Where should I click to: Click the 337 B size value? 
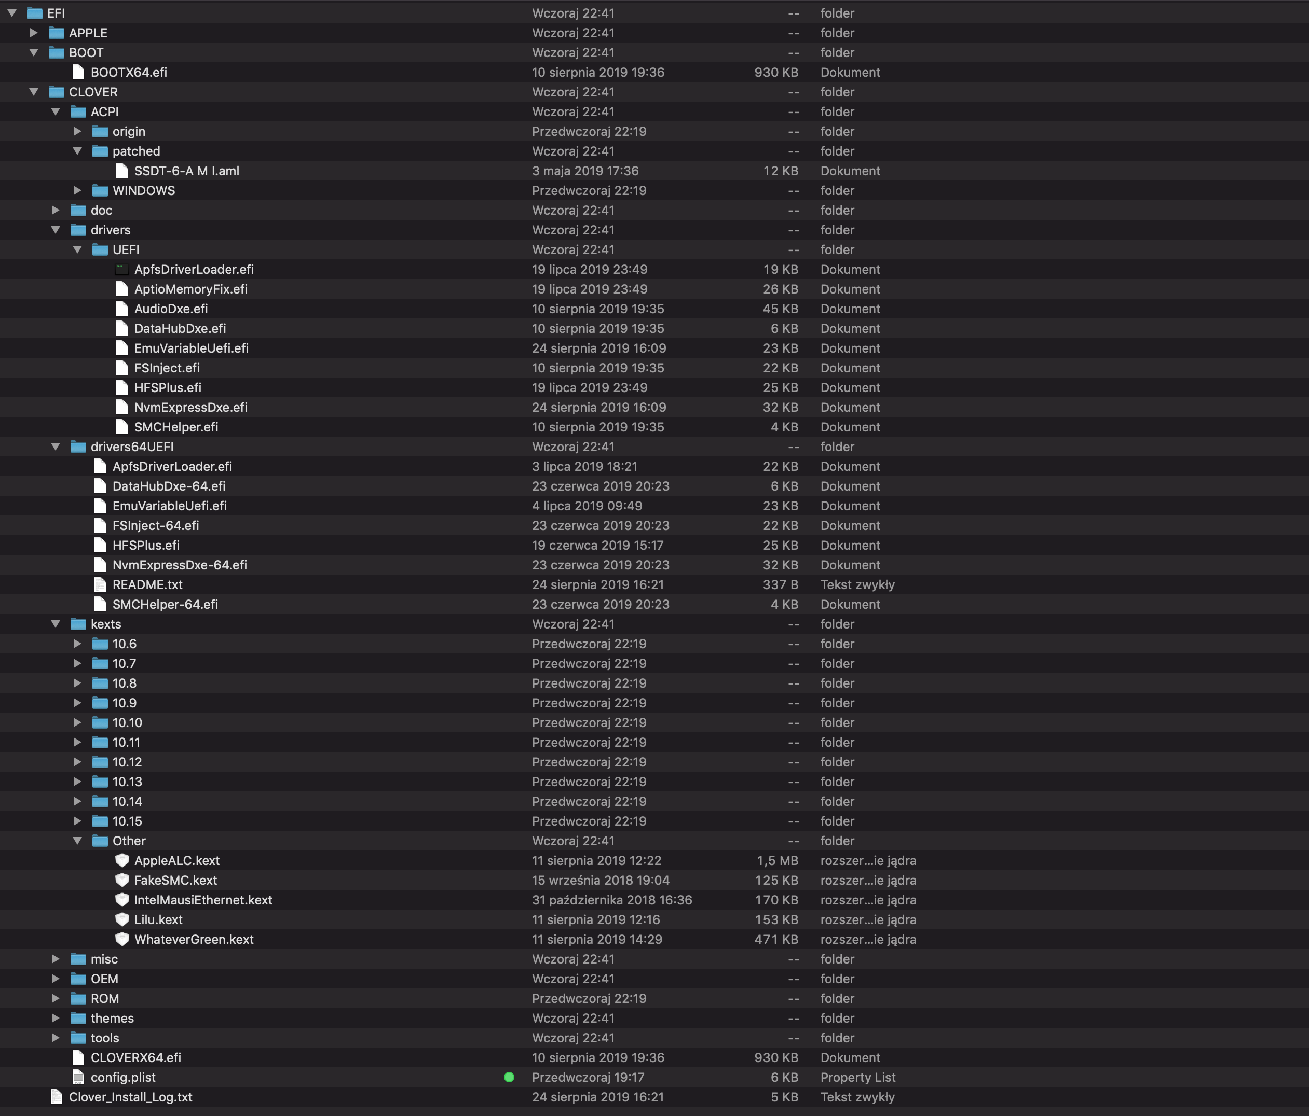click(780, 584)
